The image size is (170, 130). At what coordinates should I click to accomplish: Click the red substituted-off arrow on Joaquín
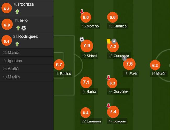point(109,106)
